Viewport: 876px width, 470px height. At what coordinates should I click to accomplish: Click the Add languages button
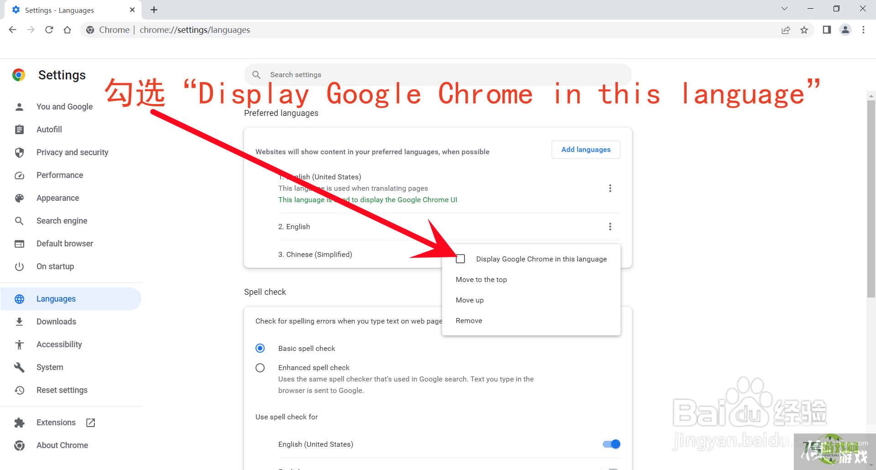click(x=586, y=150)
